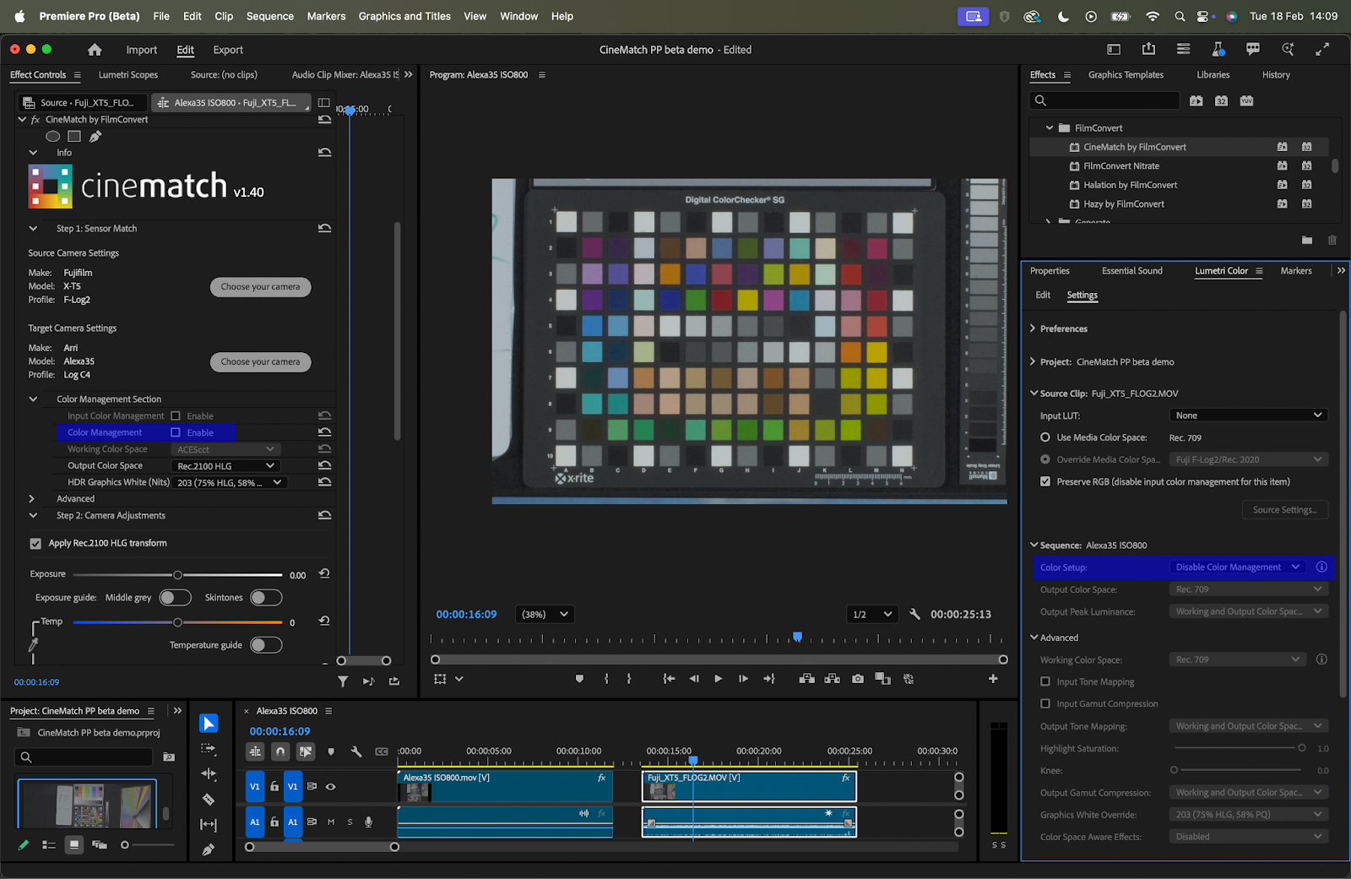This screenshot has width=1351, height=879.
Task: Open Program monitor wrench settings
Action: 914,614
